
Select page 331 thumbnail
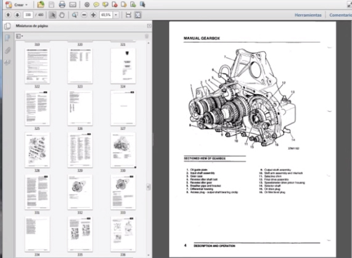pos(37,192)
